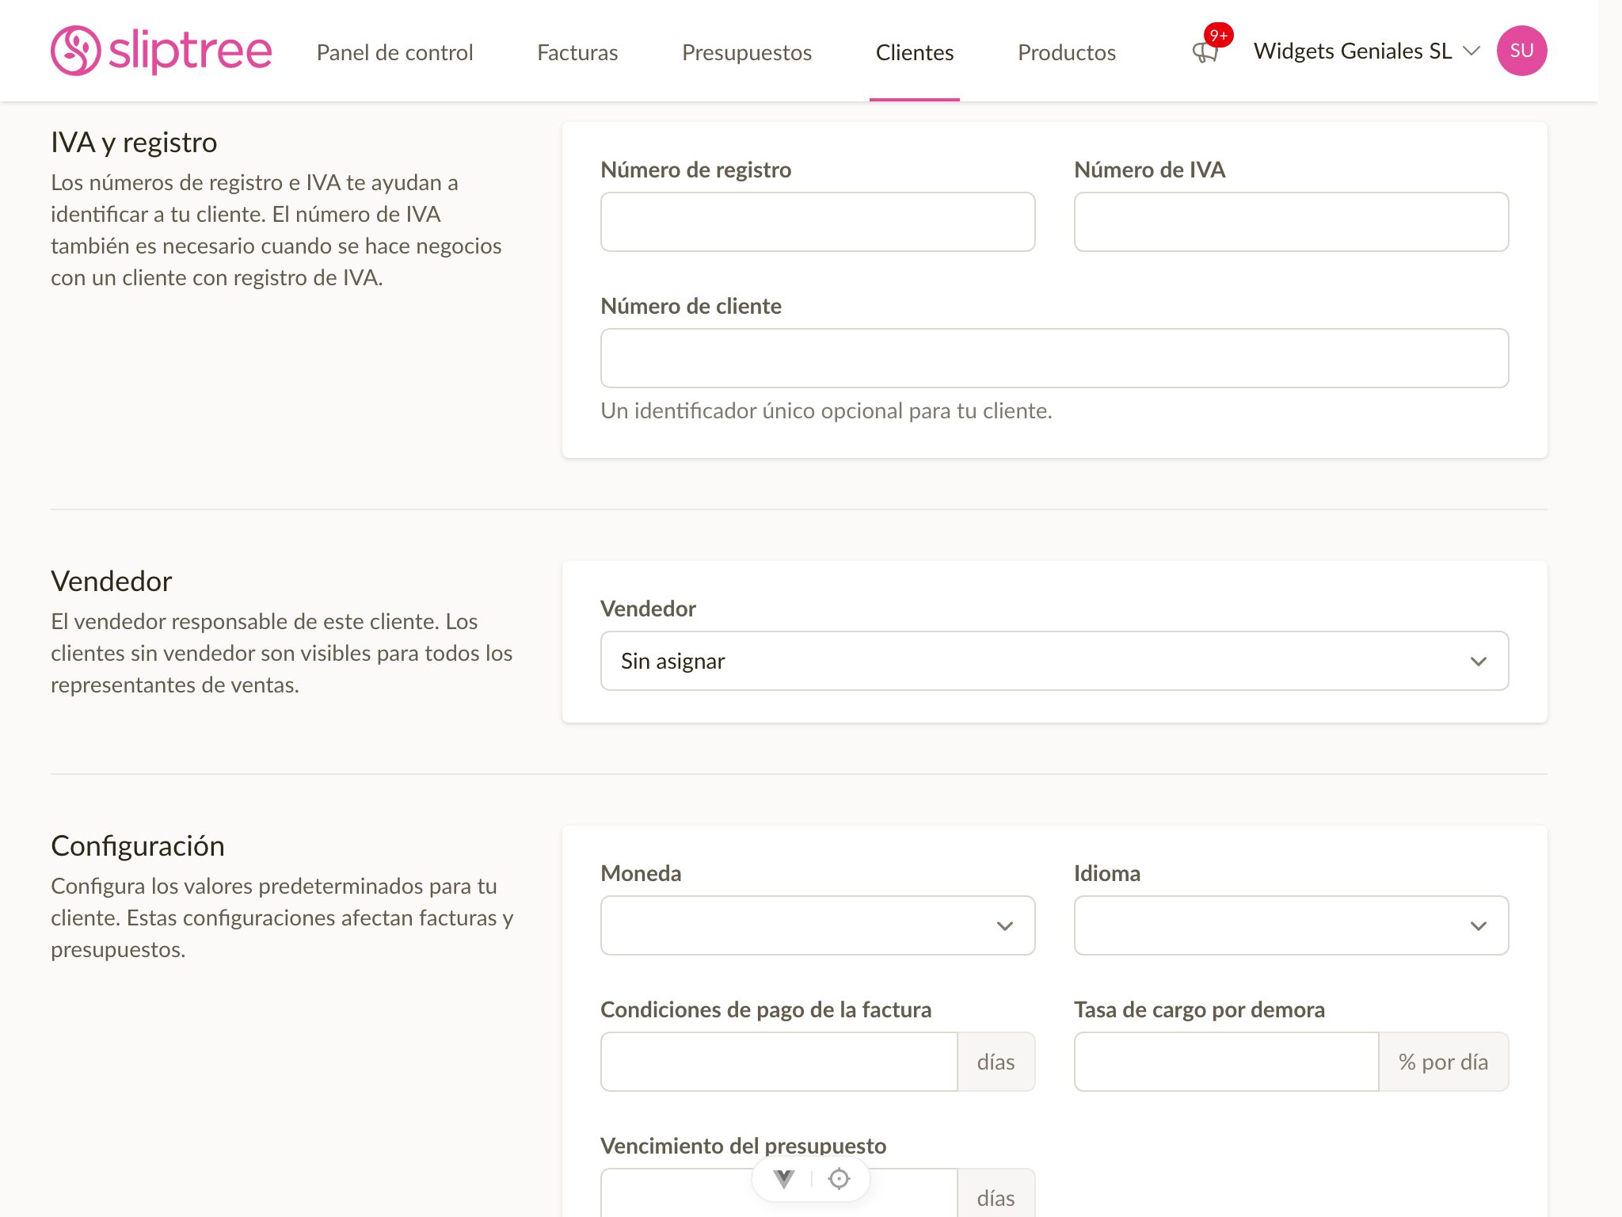
Task: Click the 'Condiciones de pago de la factura' label
Action: click(766, 1009)
